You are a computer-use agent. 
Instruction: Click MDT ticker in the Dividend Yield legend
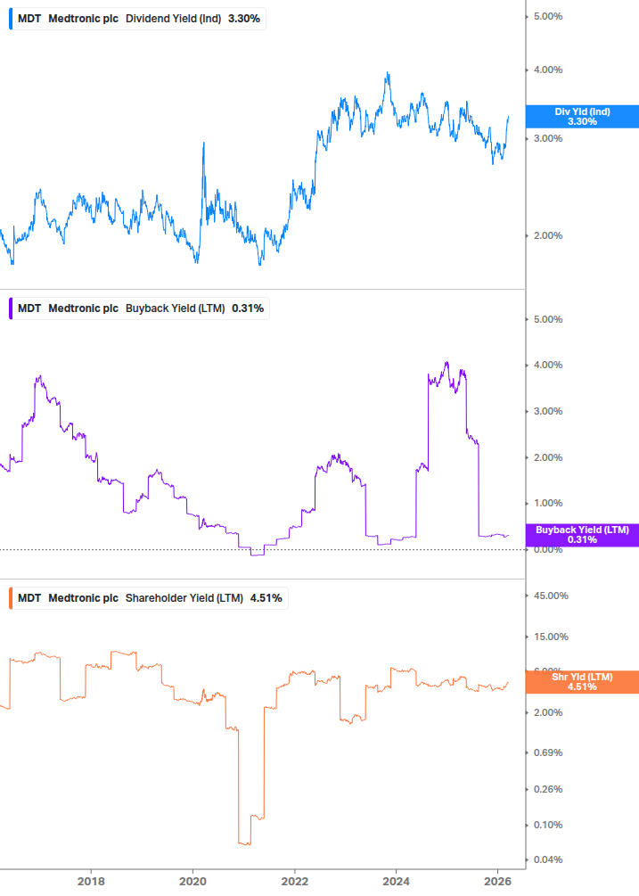29,19
